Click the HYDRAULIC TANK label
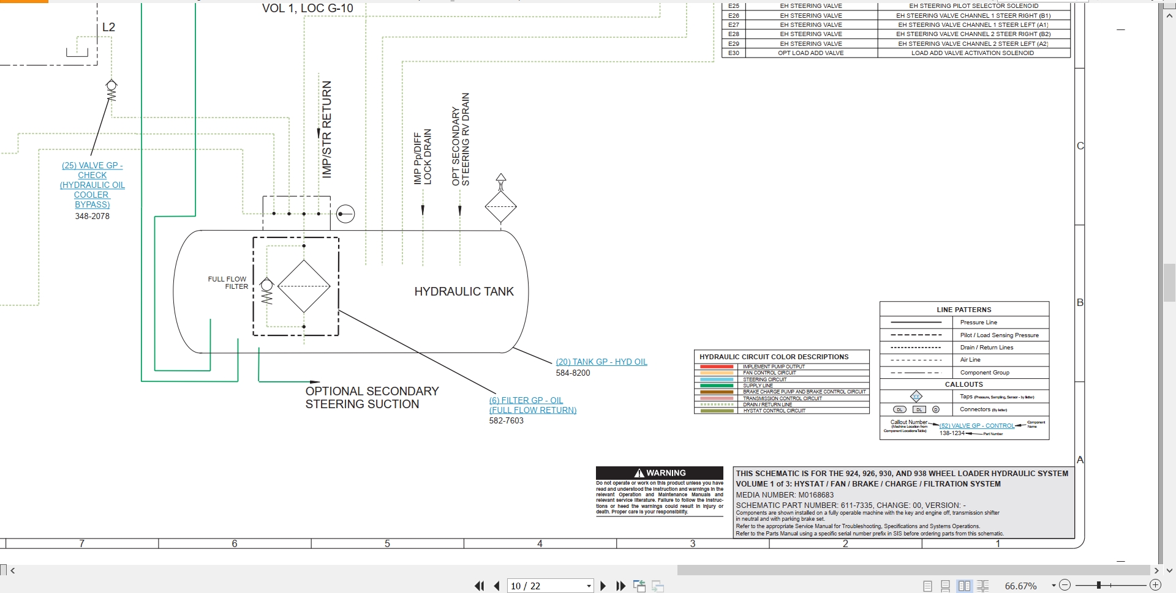This screenshot has width=1176, height=593. point(464,292)
